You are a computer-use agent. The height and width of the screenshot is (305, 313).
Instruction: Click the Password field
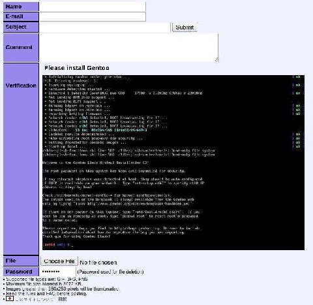pos(57,272)
